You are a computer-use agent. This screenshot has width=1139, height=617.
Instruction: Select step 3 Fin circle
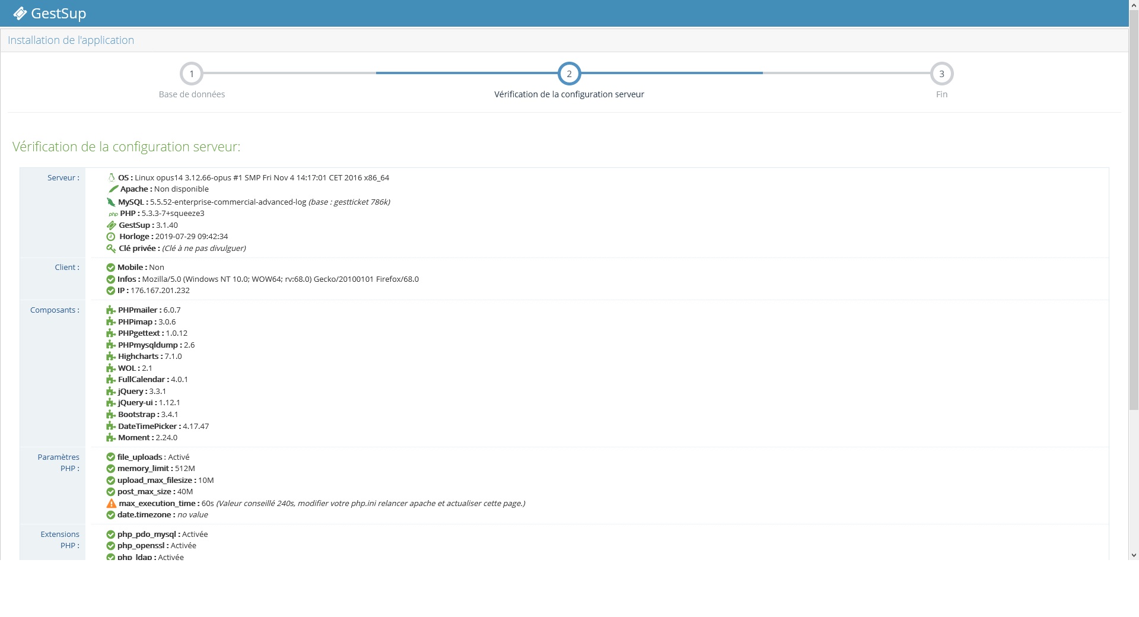[941, 74]
